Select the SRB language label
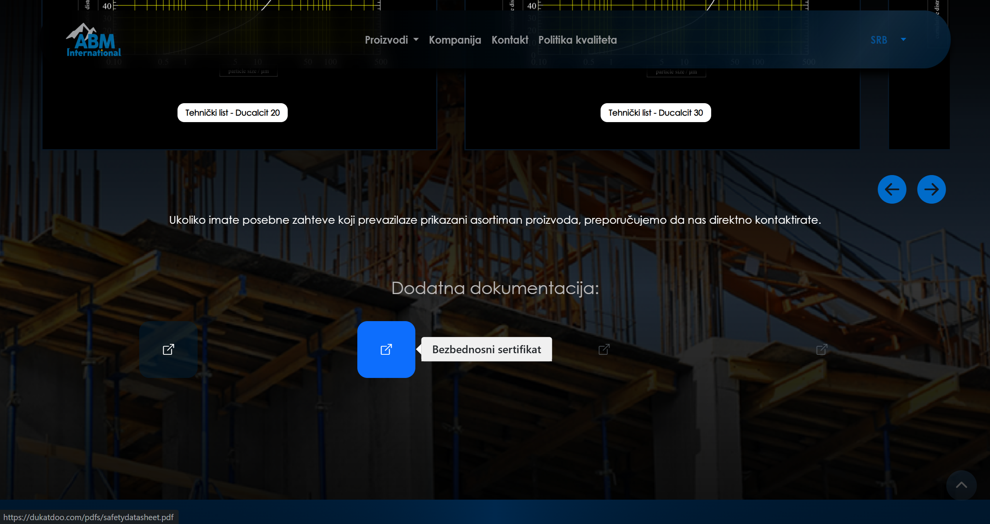 click(x=879, y=40)
